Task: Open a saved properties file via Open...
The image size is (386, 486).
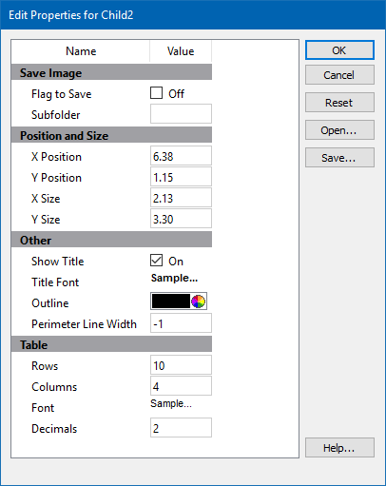Action: (x=339, y=130)
